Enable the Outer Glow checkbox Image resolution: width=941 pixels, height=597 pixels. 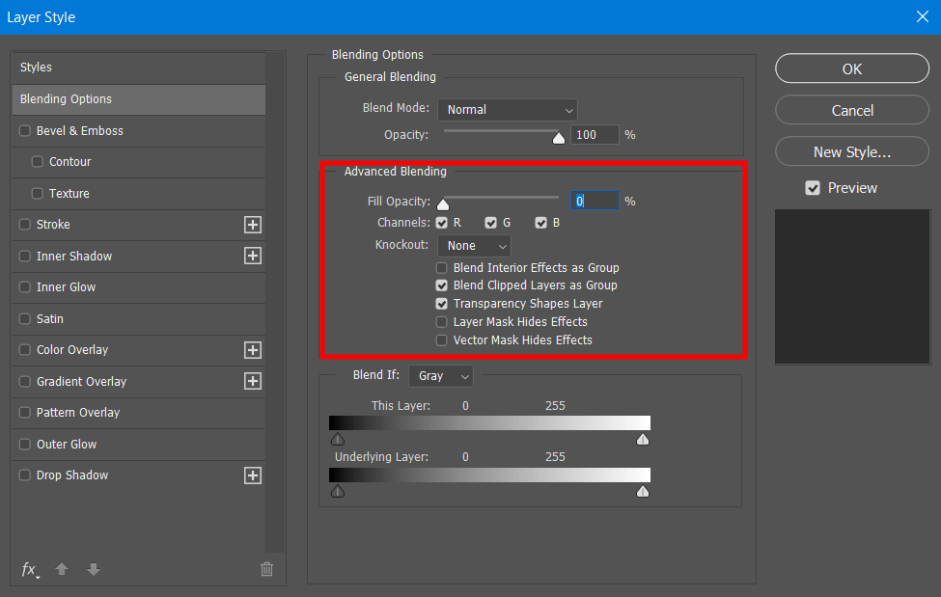pyautogui.click(x=24, y=444)
